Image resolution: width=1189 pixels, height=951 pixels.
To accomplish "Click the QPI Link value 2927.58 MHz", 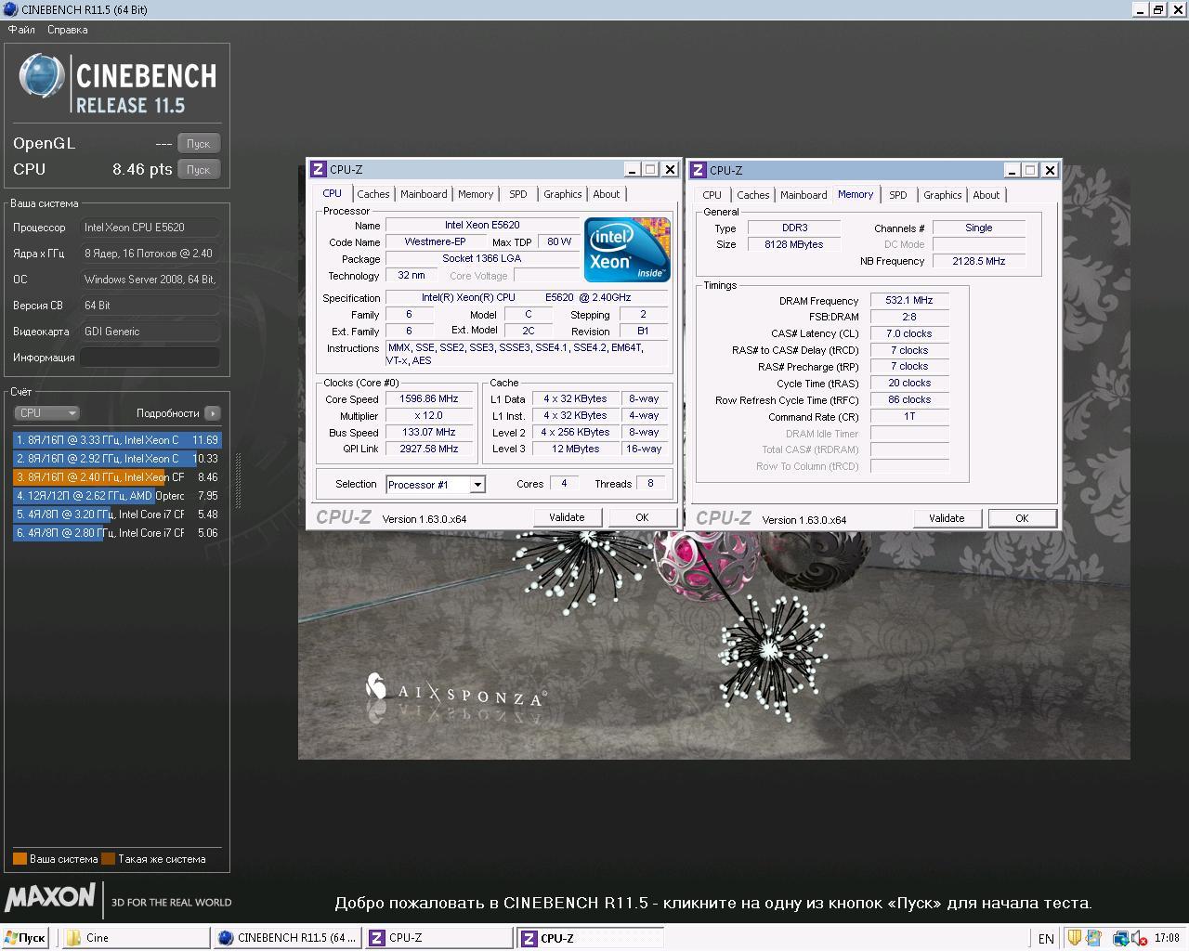I will pyautogui.click(x=428, y=449).
